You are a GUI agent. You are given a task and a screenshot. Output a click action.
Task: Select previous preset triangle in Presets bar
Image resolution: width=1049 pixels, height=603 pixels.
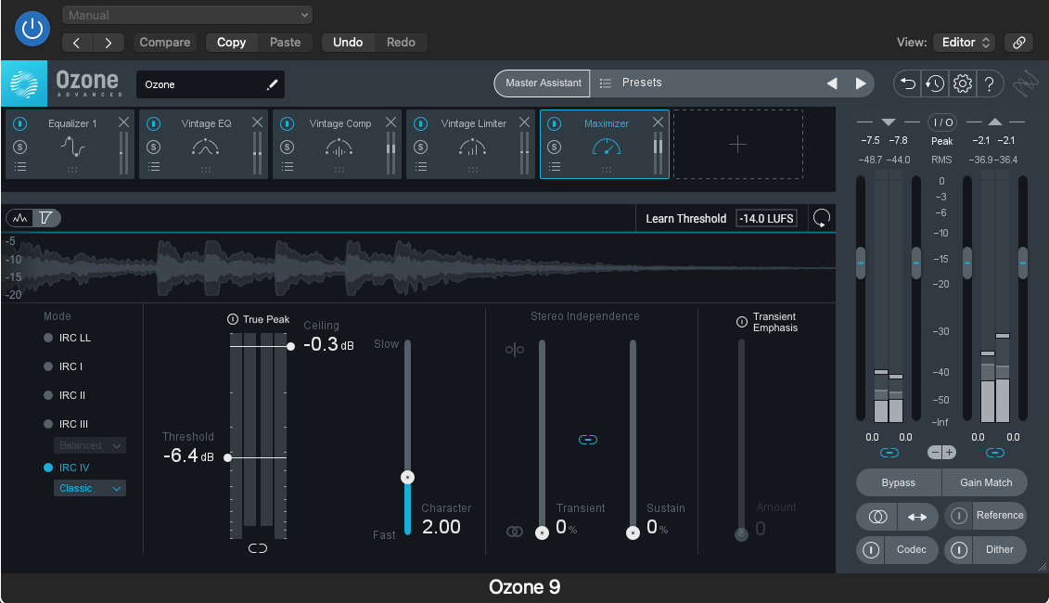click(x=832, y=83)
